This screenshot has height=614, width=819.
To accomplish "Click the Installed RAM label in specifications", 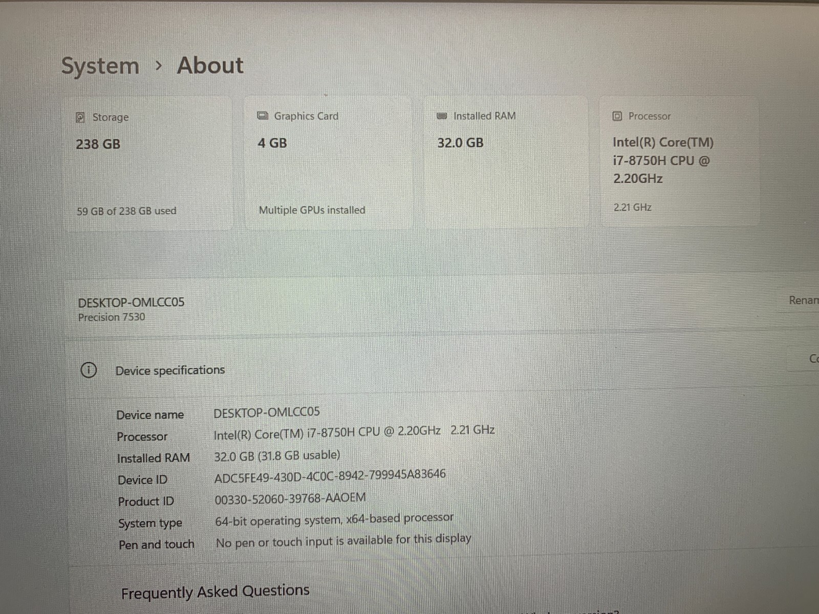I will 154,458.
